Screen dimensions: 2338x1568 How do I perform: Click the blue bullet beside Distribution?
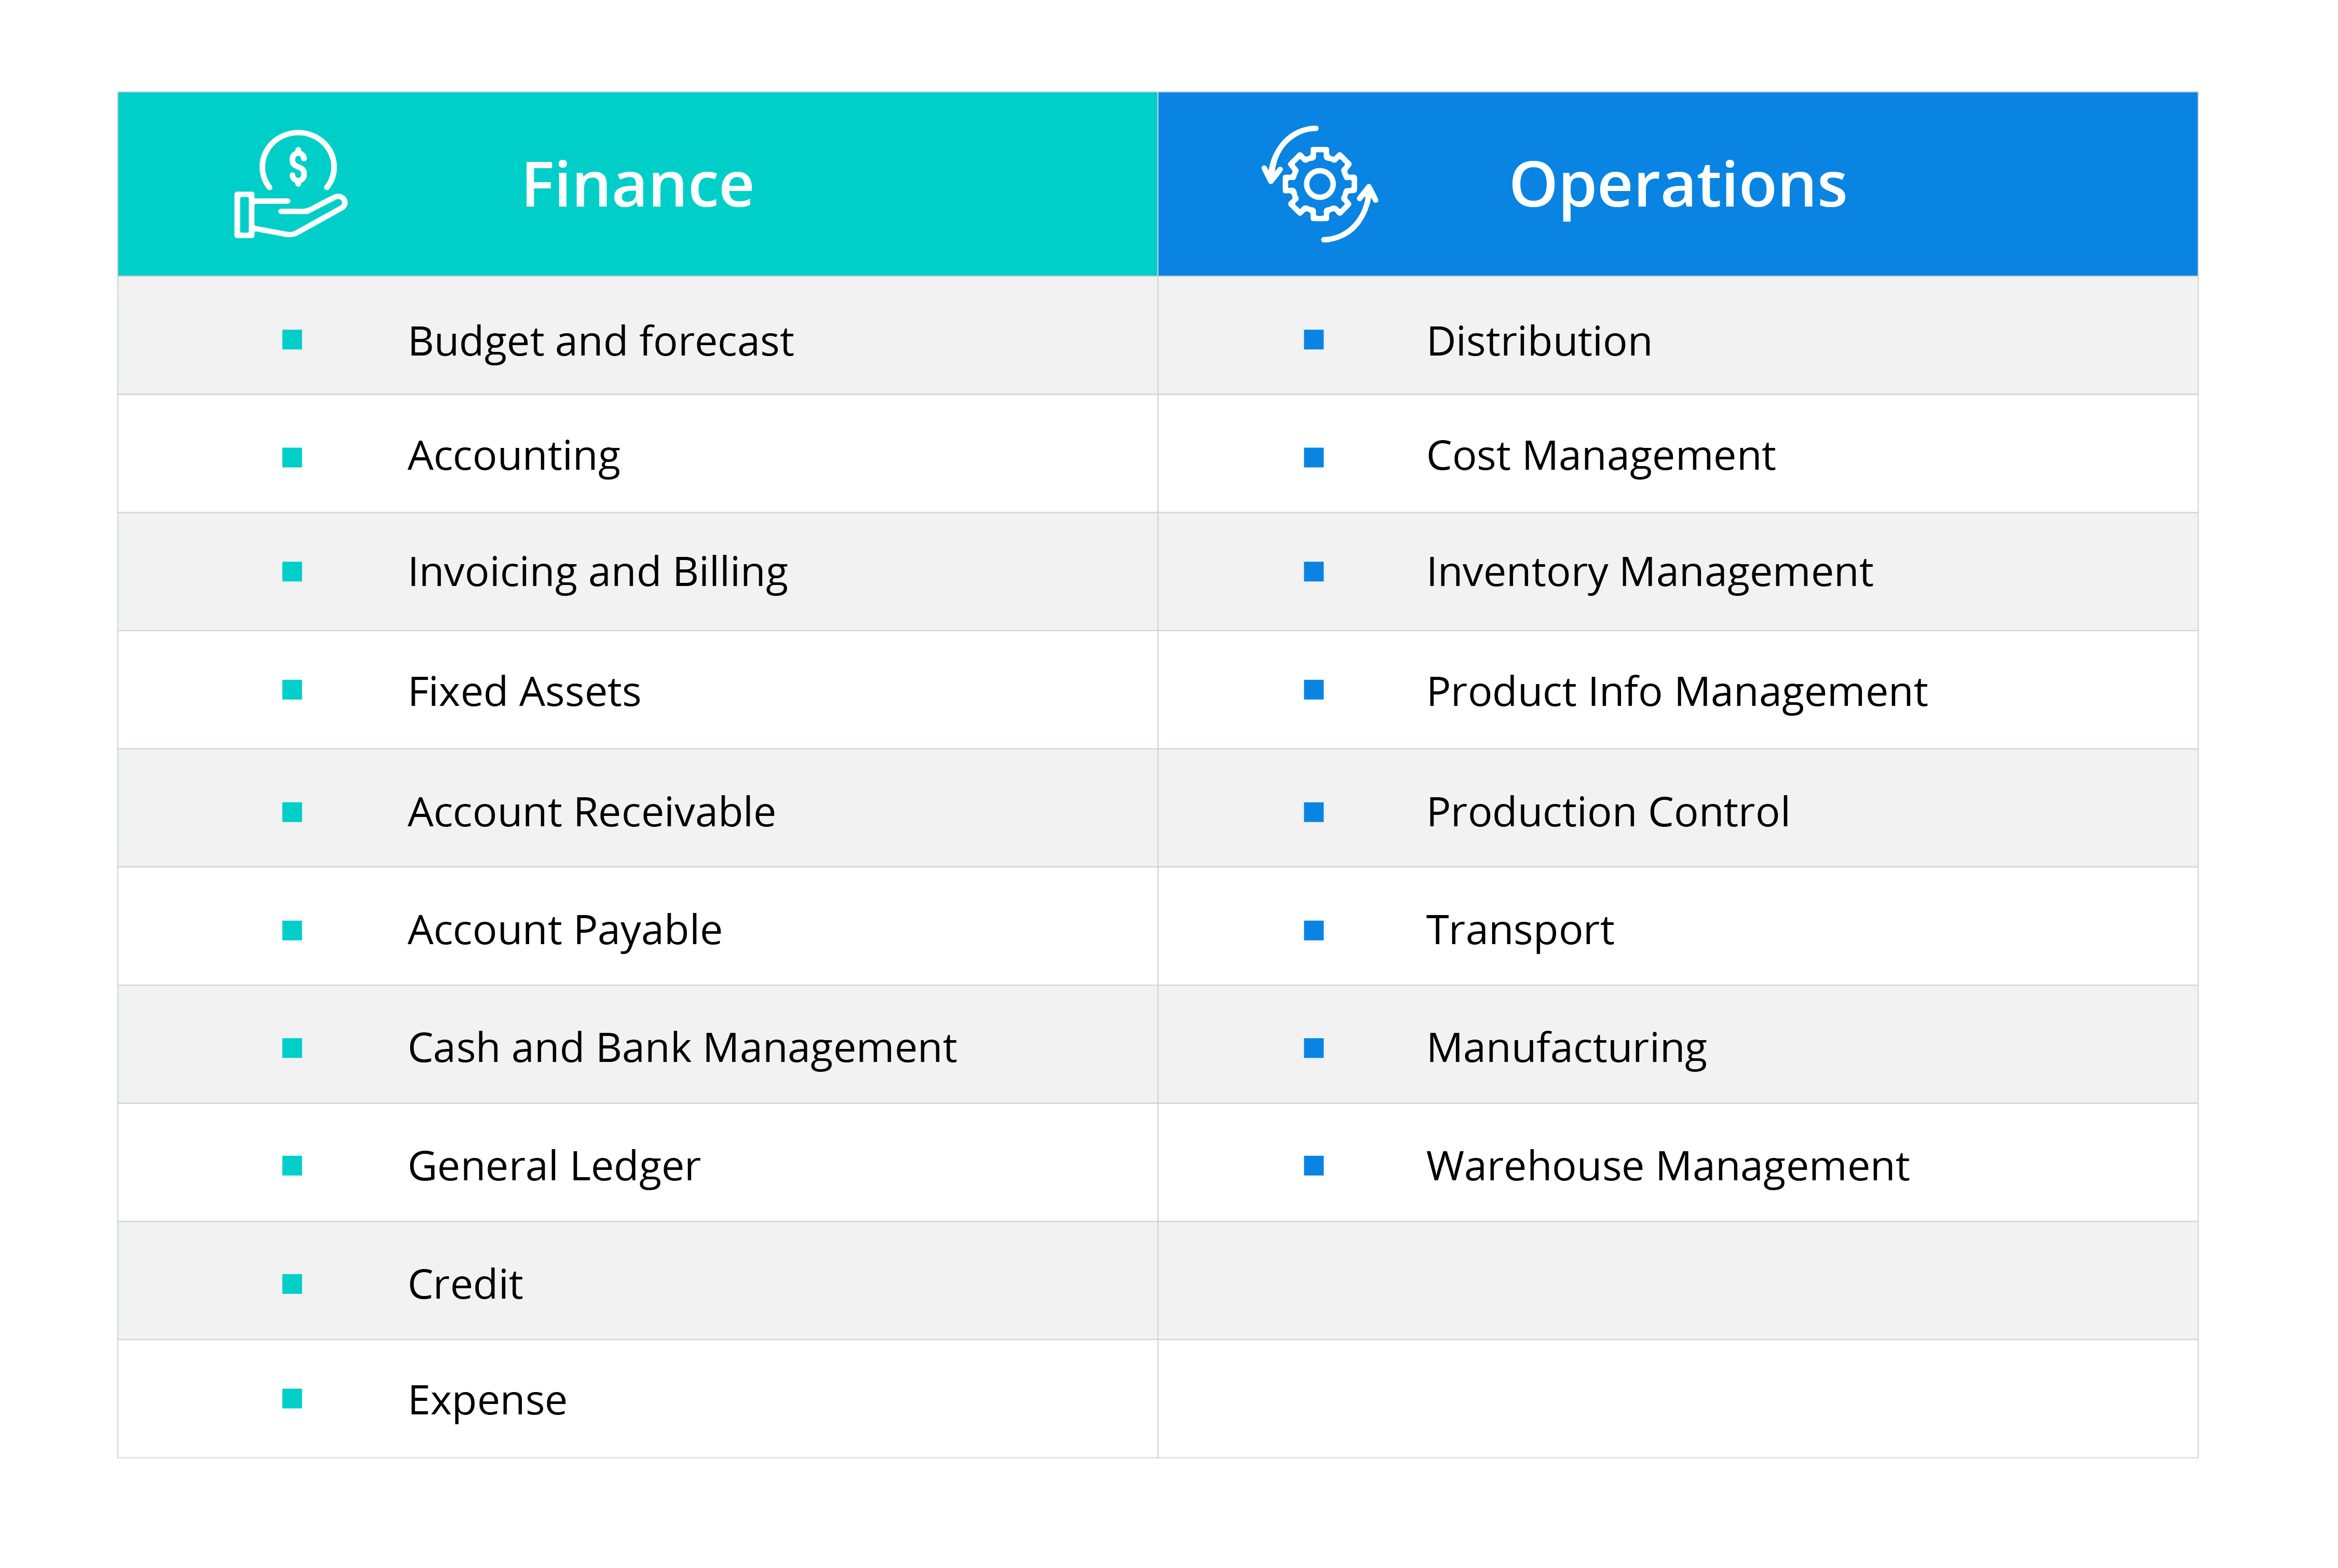1314,340
